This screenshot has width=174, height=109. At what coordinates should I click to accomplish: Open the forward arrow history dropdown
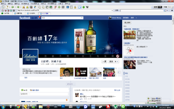pos(21,7)
